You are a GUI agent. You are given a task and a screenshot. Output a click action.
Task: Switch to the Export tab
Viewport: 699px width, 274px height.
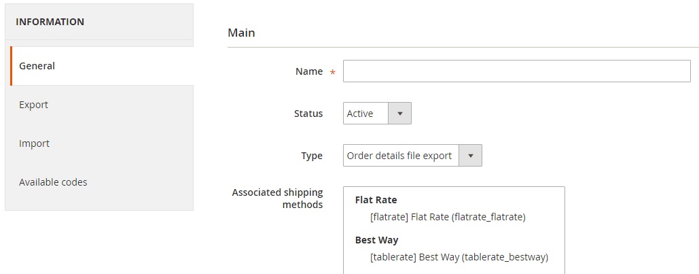(102, 105)
